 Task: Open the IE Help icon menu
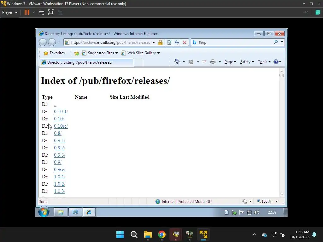coord(277,62)
